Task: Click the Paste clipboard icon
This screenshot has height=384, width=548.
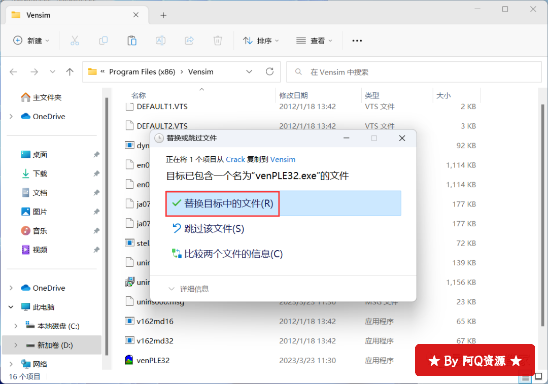Action: click(x=132, y=41)
